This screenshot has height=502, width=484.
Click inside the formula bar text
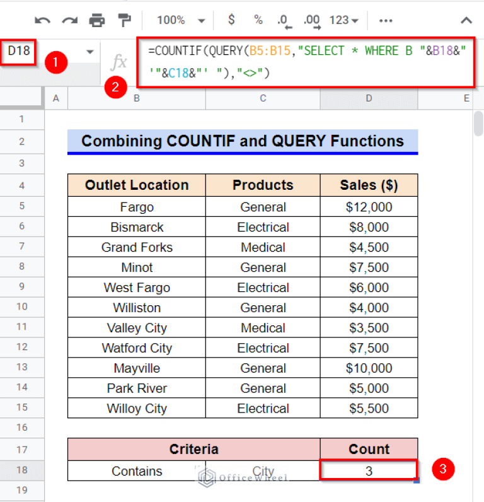click(x=302, y=62)
